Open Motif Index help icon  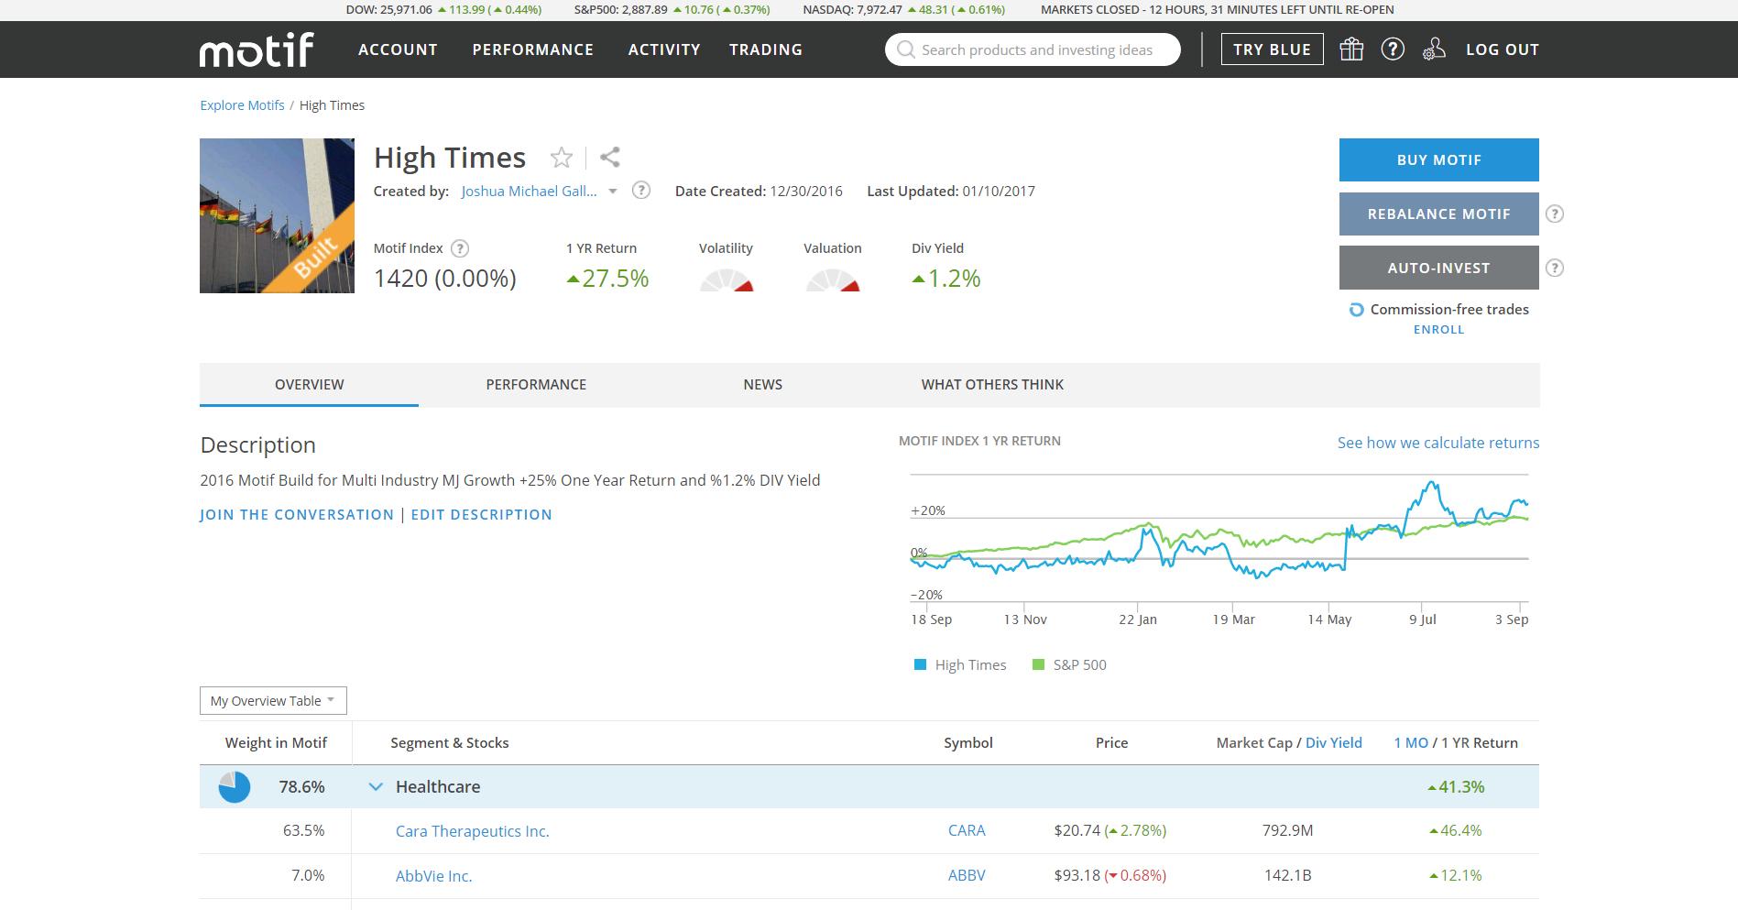point(460,248)
